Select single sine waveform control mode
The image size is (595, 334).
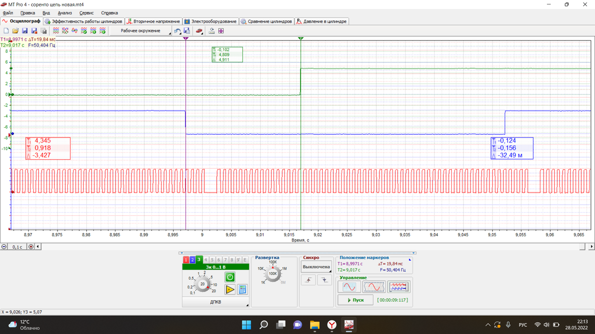[x=349, y=287]
